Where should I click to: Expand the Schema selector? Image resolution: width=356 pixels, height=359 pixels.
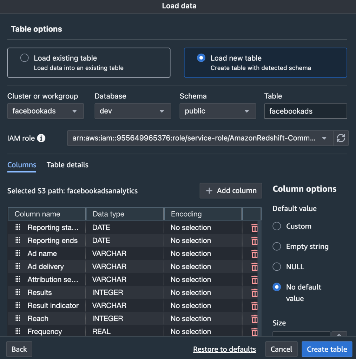click(217, 111)
